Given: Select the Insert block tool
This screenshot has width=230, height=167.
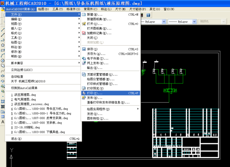Looking at the screenshot, I should [3, 86].
